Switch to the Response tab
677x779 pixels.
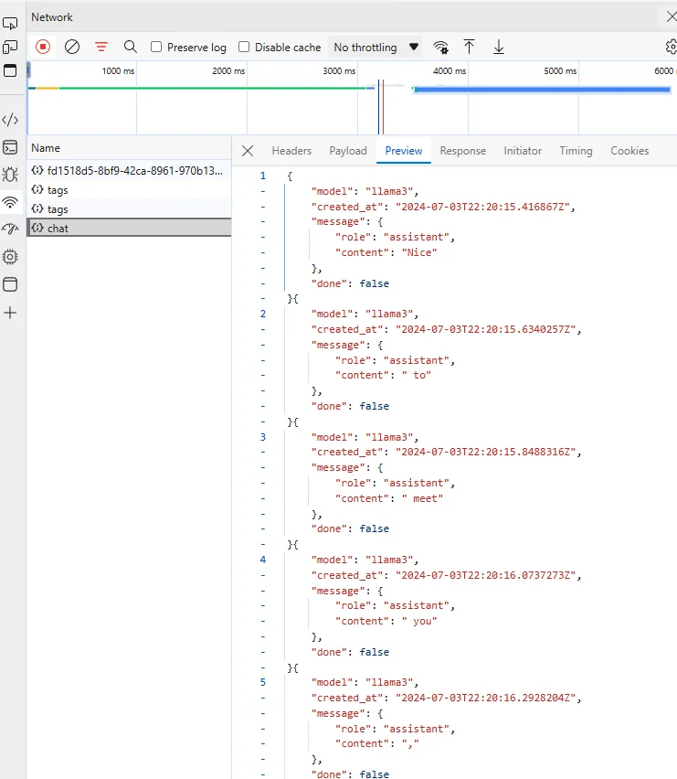(x=462, y=151)
